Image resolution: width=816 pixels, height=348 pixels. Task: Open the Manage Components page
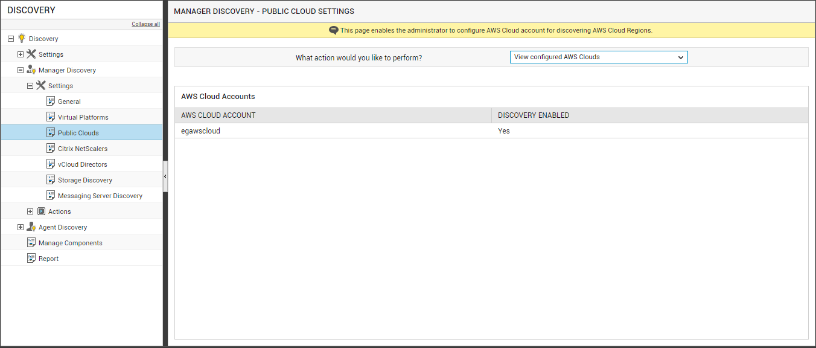click(71, 243)
